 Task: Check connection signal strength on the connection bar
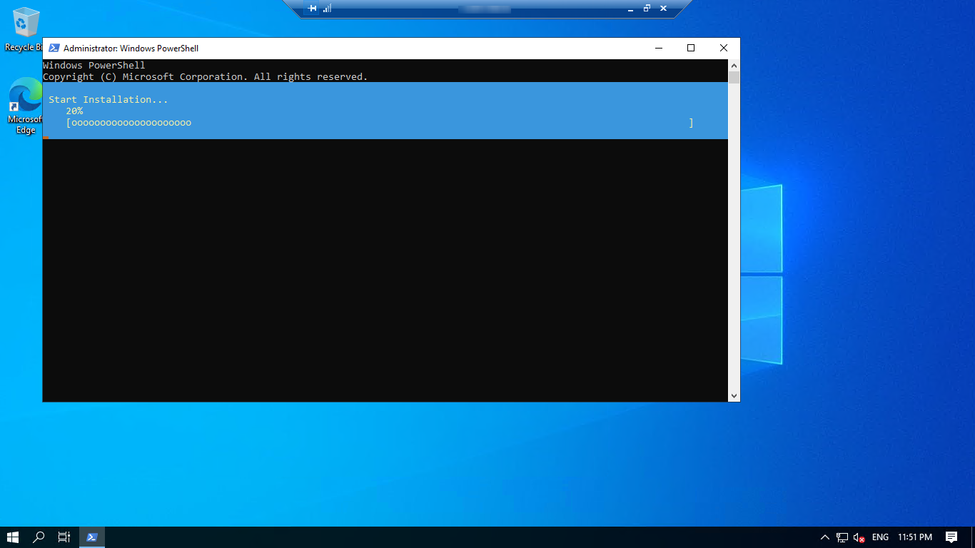point(327,9)
